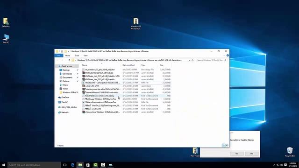Open the File menu tab

59,56
